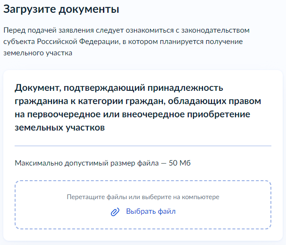Click 'Перетащите файлы или выберите на компьютере' hint
The height and width of the screenshot is (245, 286).
(x=143, y=197)
